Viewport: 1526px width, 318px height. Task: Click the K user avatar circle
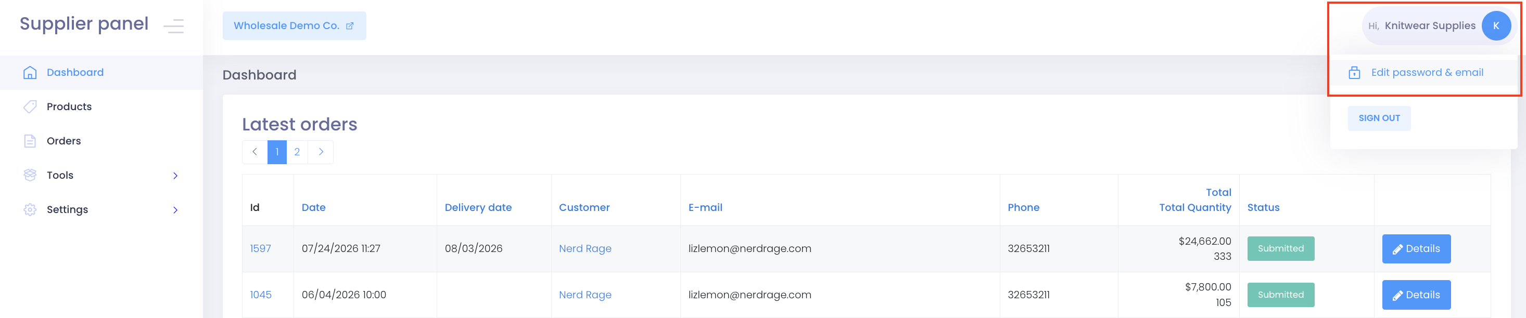pos(1496,26)
